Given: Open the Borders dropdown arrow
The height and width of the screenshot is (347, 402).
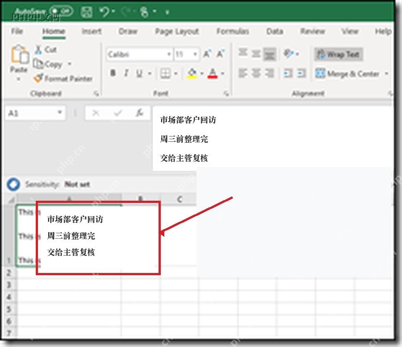Looking at the screenshot, I should point(176,74).
